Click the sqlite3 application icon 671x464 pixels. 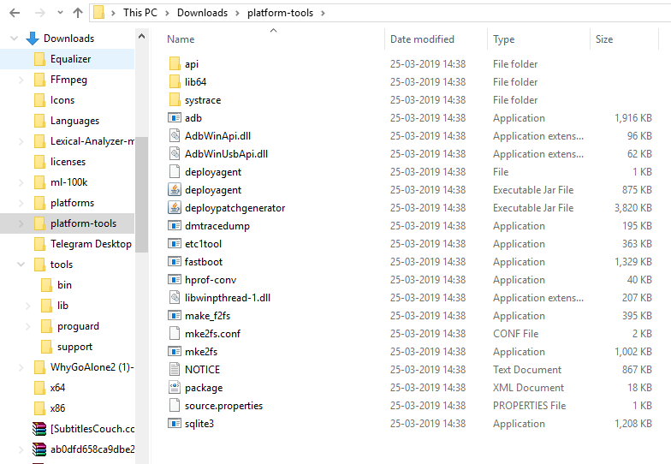coord(175,424)
